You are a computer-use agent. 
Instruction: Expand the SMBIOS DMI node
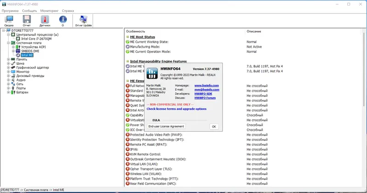pos(13,51)
